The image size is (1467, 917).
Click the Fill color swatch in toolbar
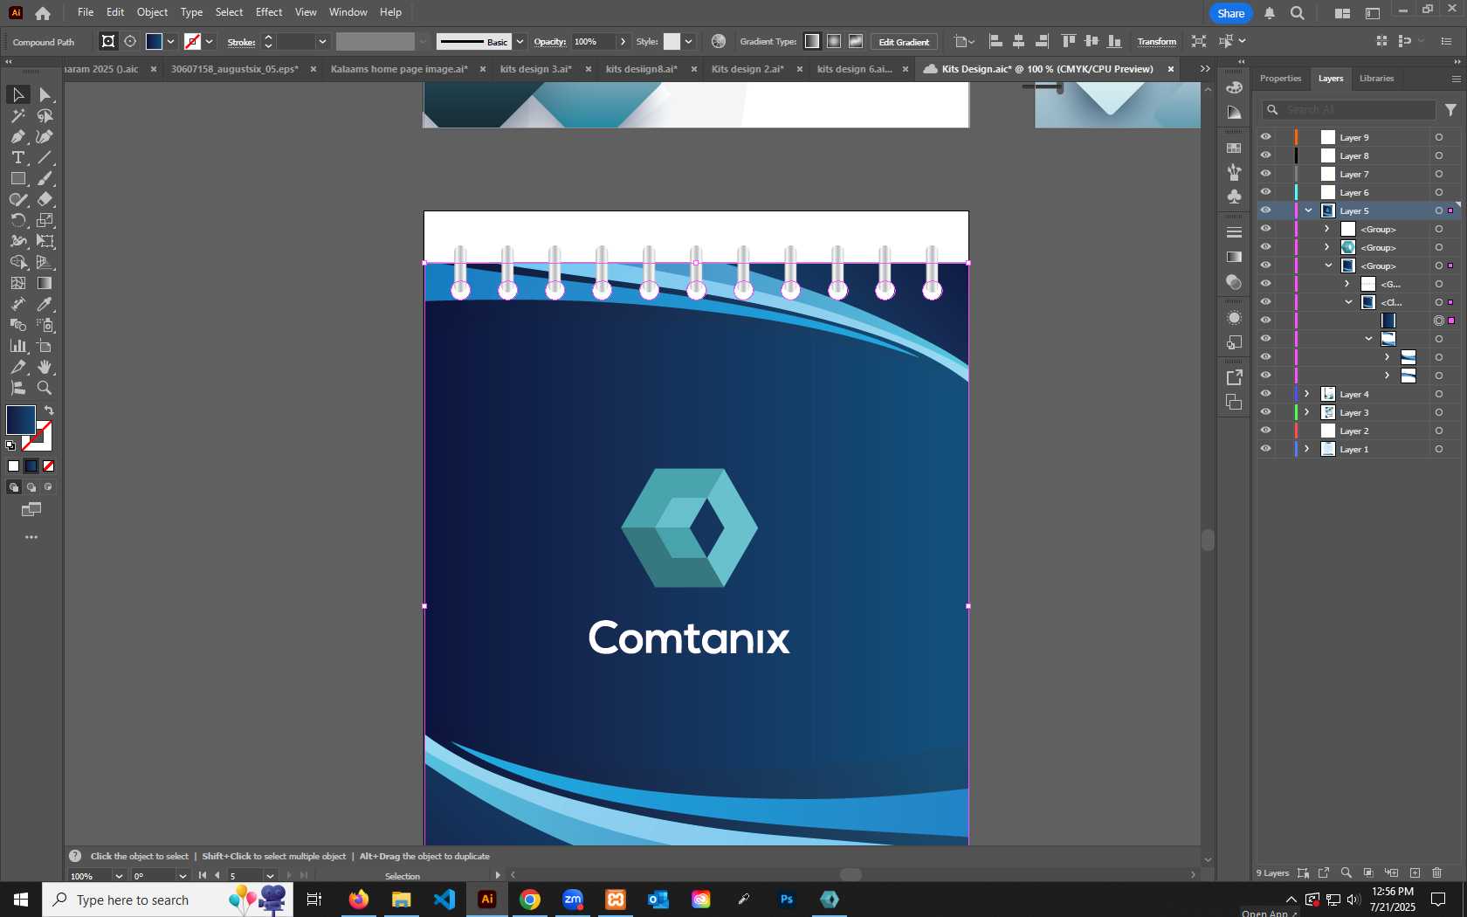click(x=20, y=420)
